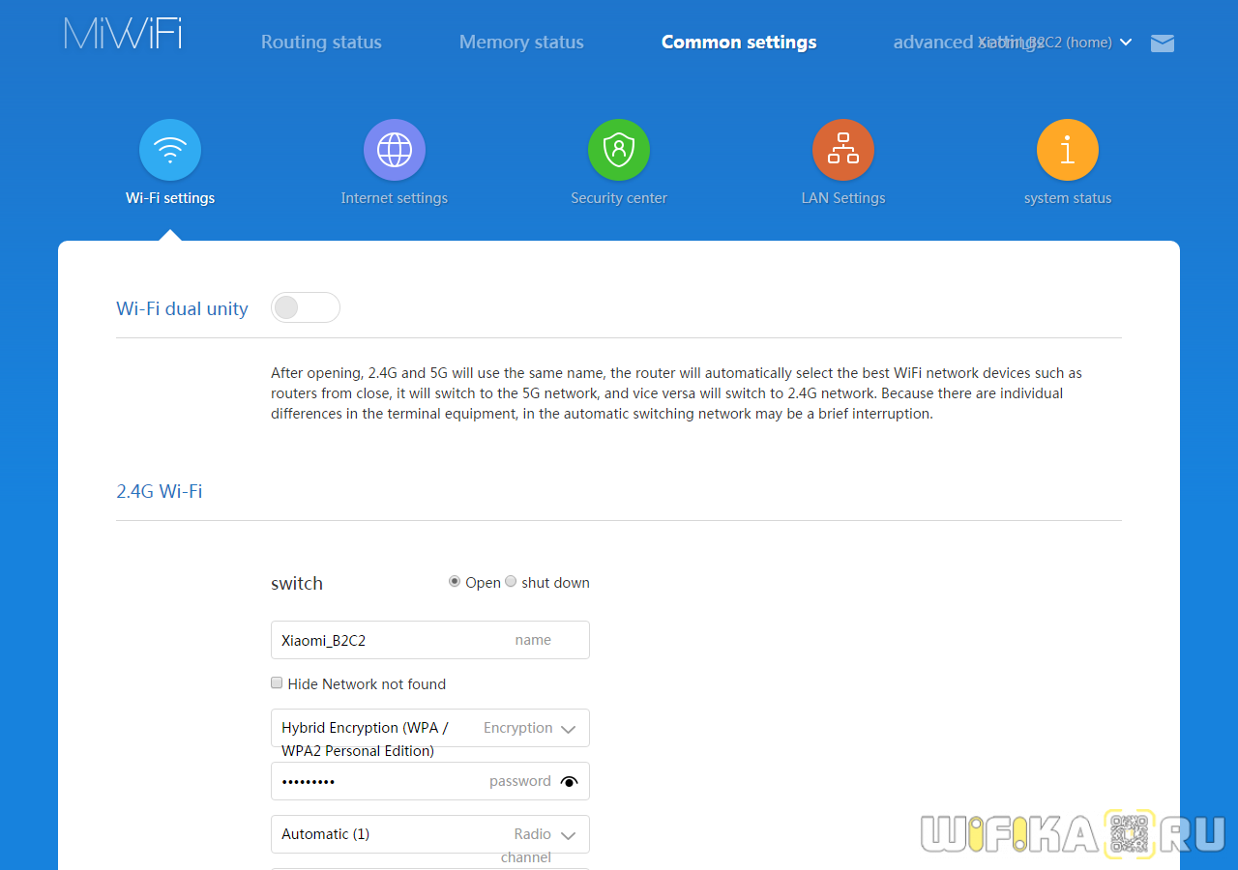1238x870 pixels.
Task: Open the Internet settings globe icon
Action: pos(395,150)
